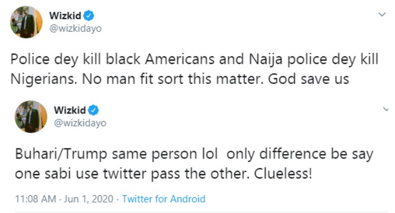Open the tweet starting 'Police dey kill black Americans'
This screenshot has width=395, height=213.
tap(195, 69)
